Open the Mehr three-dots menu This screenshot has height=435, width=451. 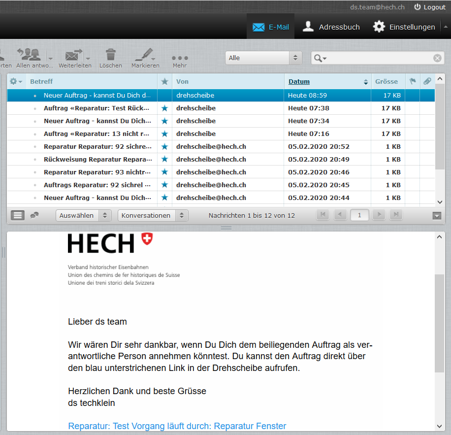click(180, 58)
